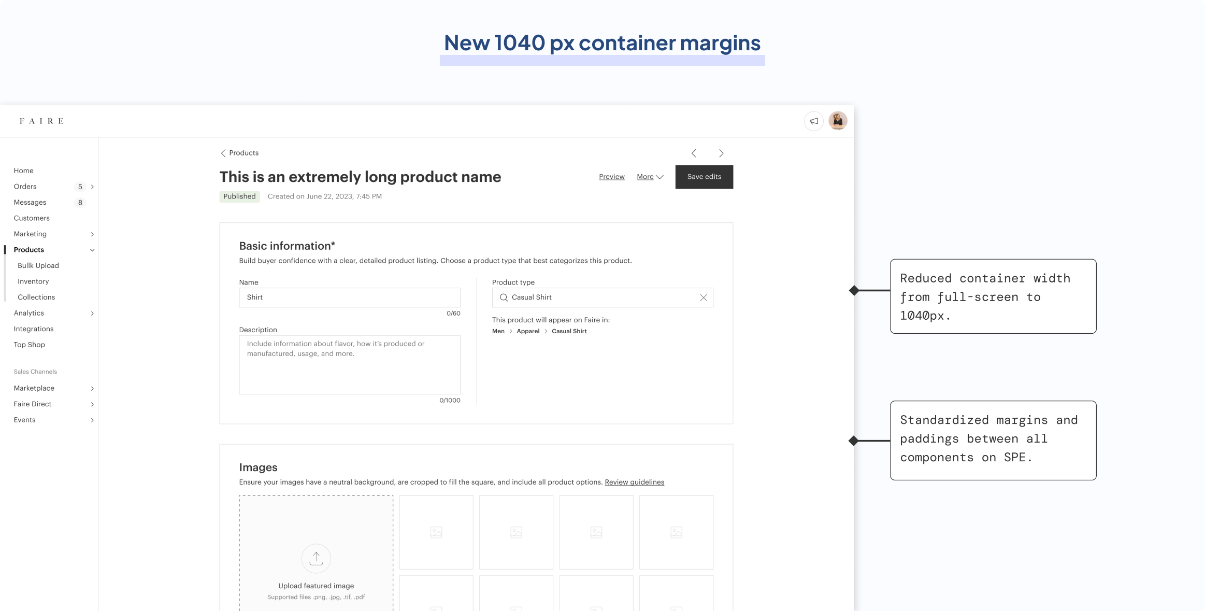Open Inventory in the sidebar
This screenshot has width=1205, height=611.
pos(33,281)
